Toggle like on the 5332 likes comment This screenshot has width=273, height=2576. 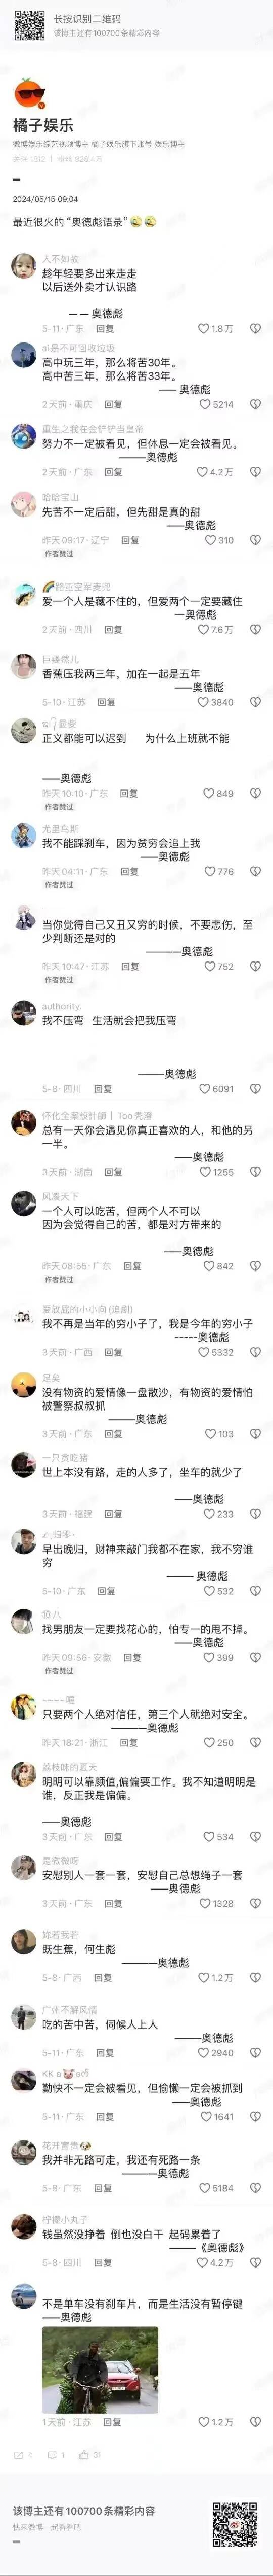coord(216,1352)
